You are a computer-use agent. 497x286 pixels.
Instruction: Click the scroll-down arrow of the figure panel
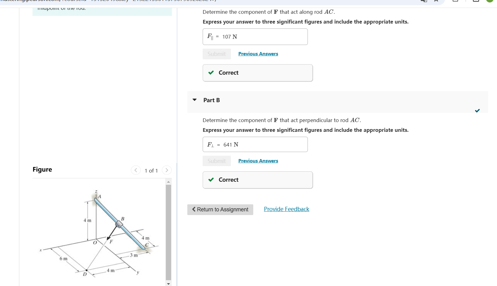point(168,284)
